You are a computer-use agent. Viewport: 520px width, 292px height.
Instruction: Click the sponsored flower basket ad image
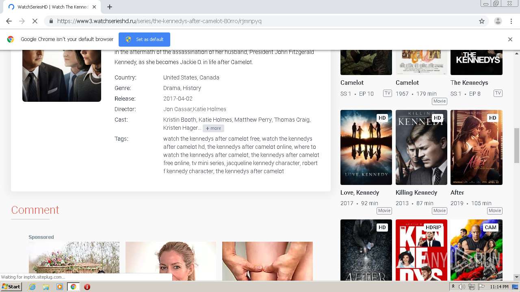pos(74,261)
